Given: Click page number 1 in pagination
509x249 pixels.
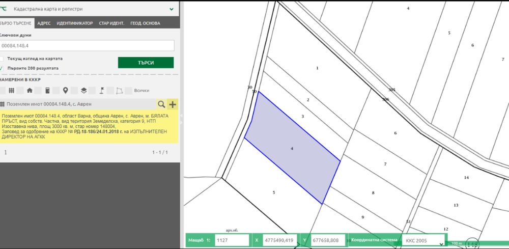Looking at the screenshot, I should [6, 152].
